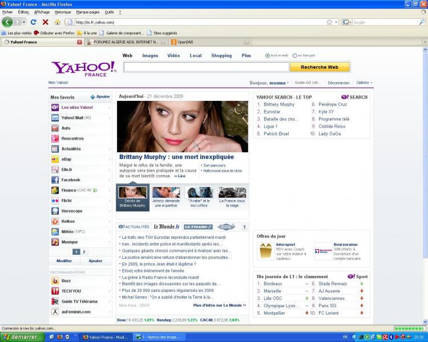
Task: Stop loading with the red X icon
Action: [45, 22]
